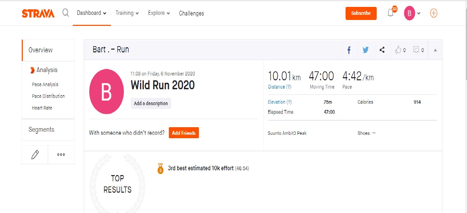Open the search magnifier icon
Screen dimensions: 467x213
pyautogui.click(x=66, y=13)
